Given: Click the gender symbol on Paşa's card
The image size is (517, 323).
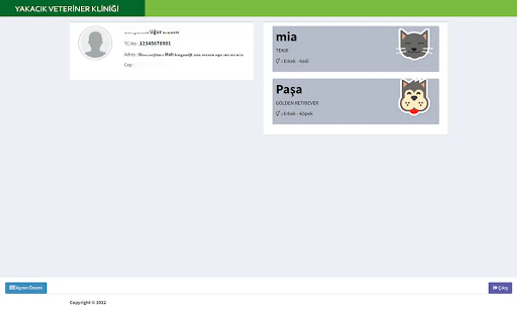Looking at the screenshot, I should [x=278, y=113].
